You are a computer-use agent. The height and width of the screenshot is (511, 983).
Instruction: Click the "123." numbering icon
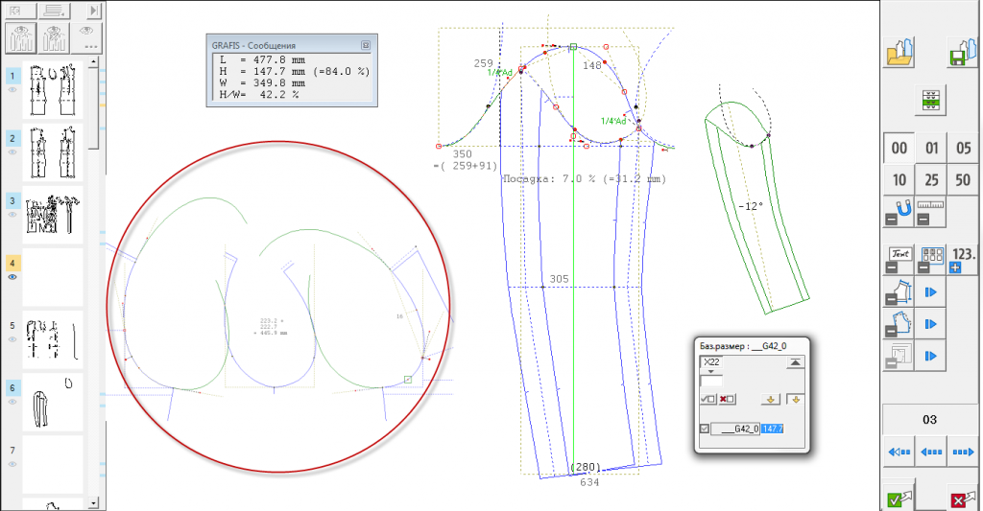tap(964, 254)
